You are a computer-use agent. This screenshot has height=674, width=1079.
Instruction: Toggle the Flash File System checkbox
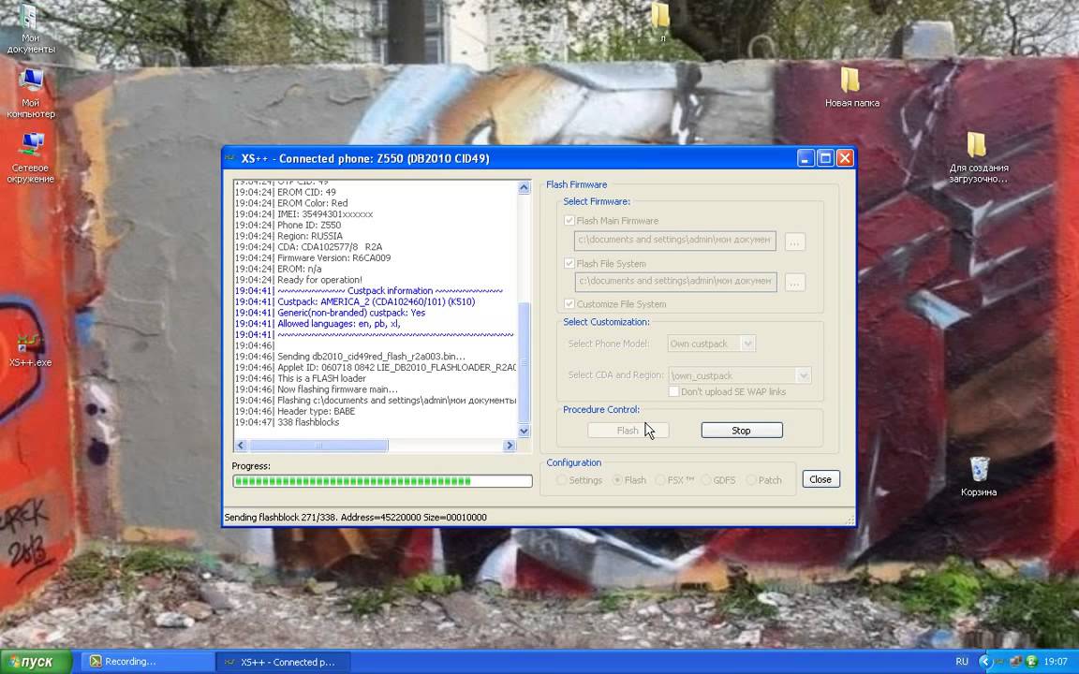pos(569,263)
